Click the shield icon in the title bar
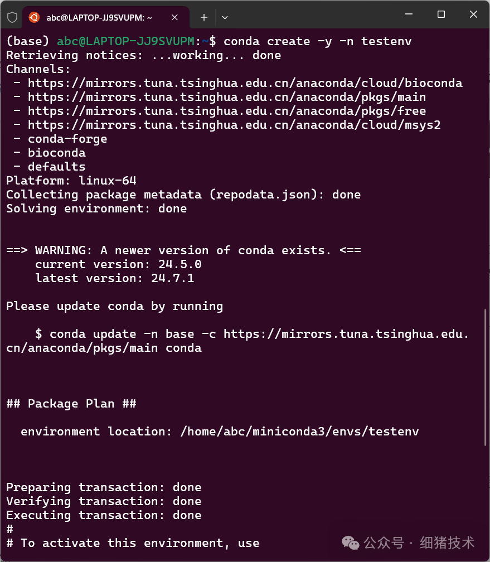490x562 pixels. tap(11, 17)
